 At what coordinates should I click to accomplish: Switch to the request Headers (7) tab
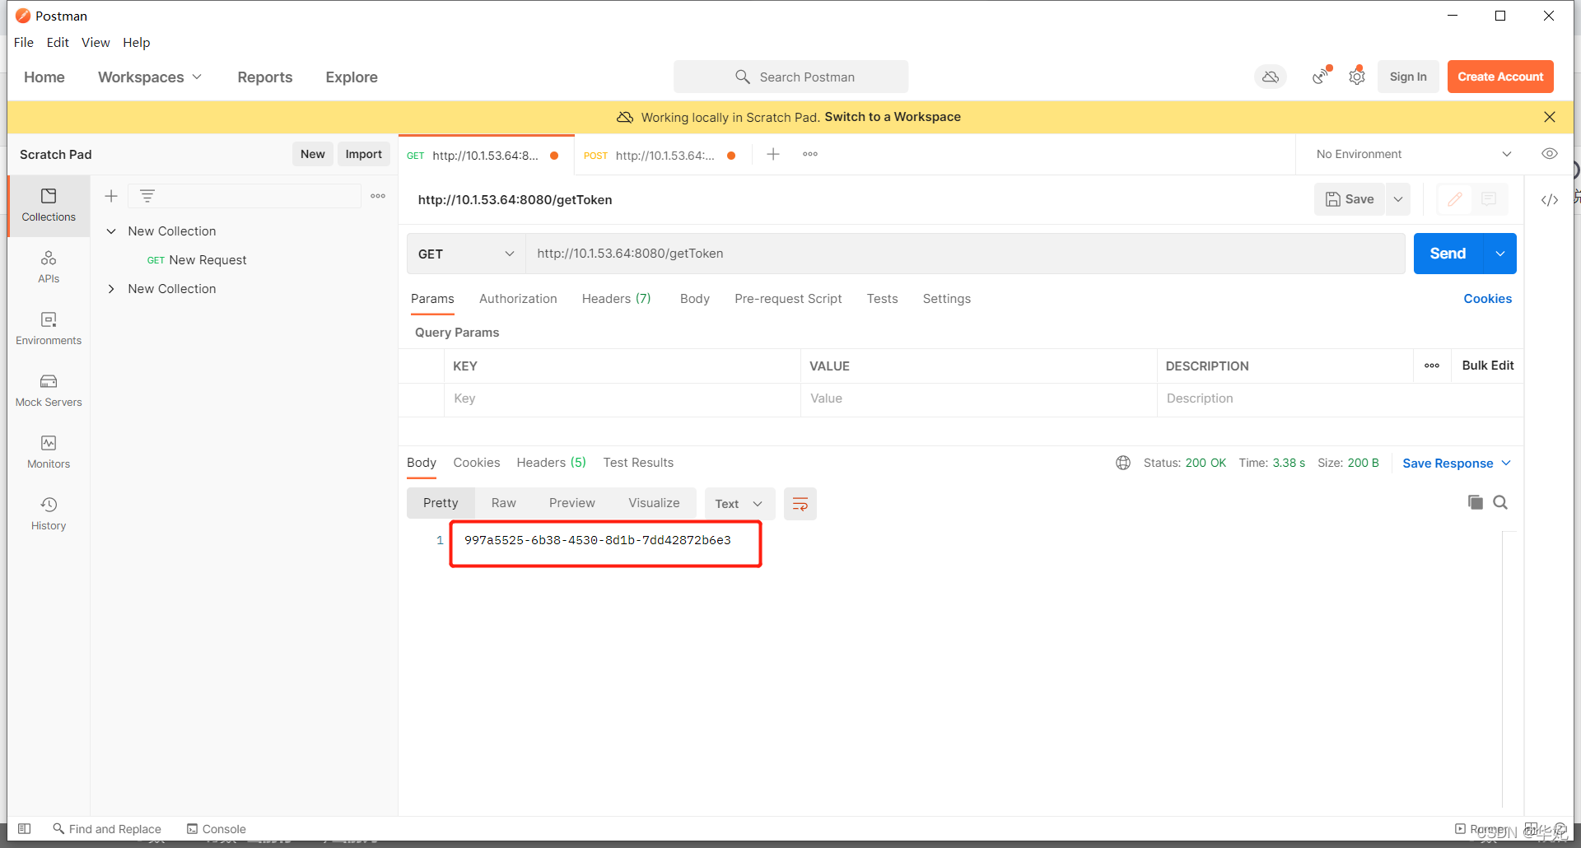(x=616, y=299)
